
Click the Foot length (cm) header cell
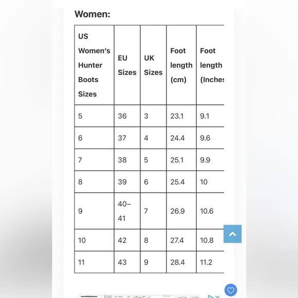pyautogui.click(x=181, y=65)
